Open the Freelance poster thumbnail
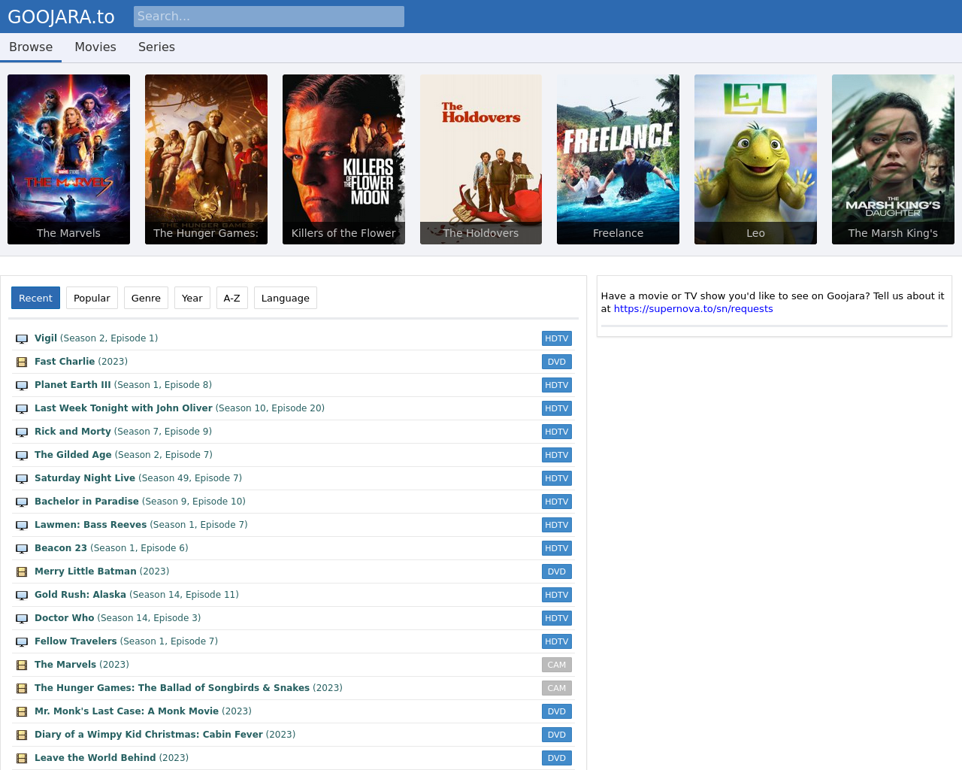 [618, 159]
